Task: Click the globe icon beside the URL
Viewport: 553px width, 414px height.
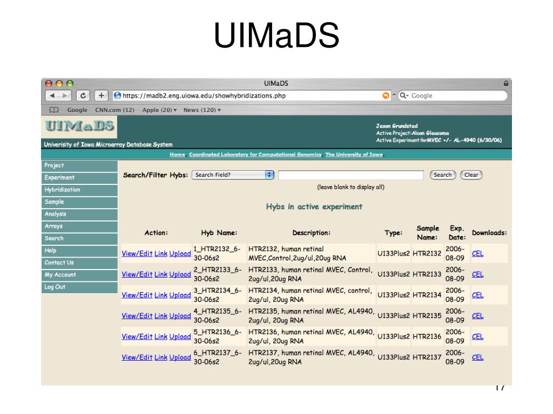Action: click(117, 95)
